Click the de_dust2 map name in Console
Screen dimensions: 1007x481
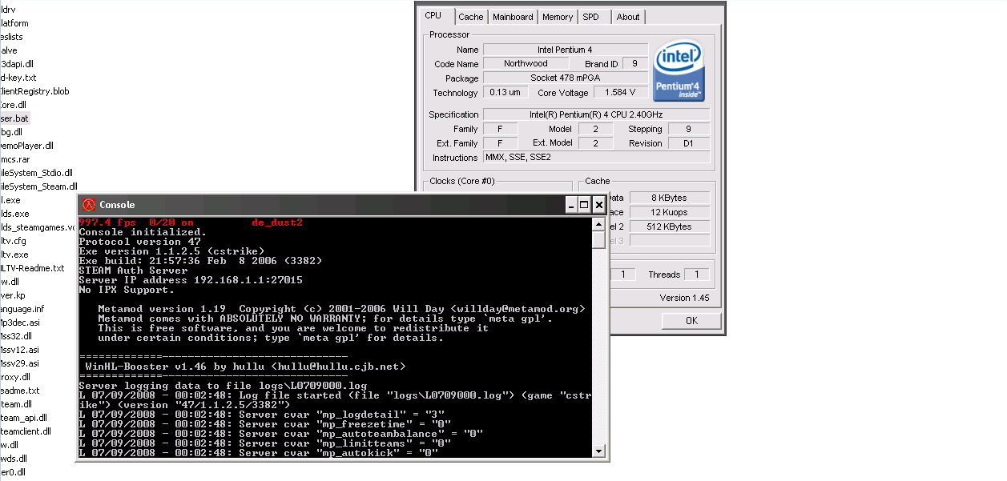tap(277, 222)
